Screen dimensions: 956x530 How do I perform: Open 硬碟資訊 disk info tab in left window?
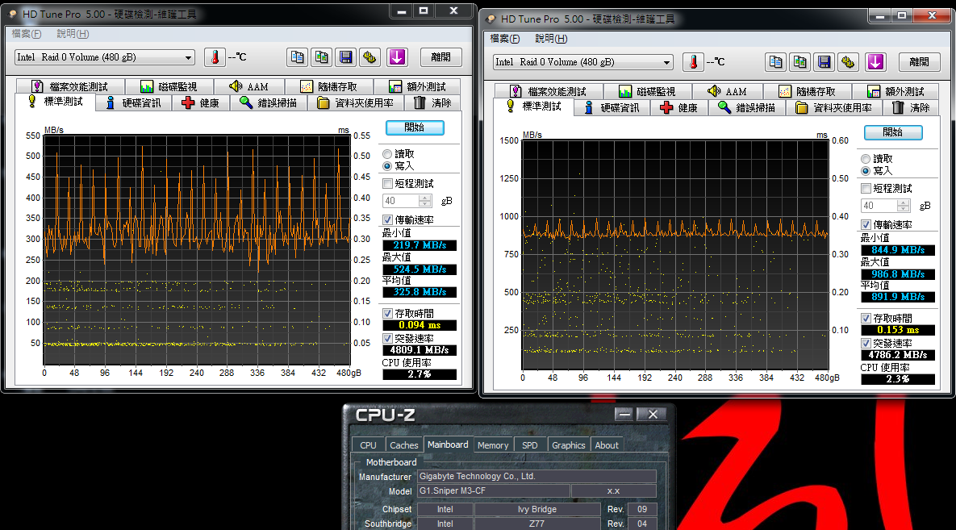pyautogui.click(x=134, y=103)
